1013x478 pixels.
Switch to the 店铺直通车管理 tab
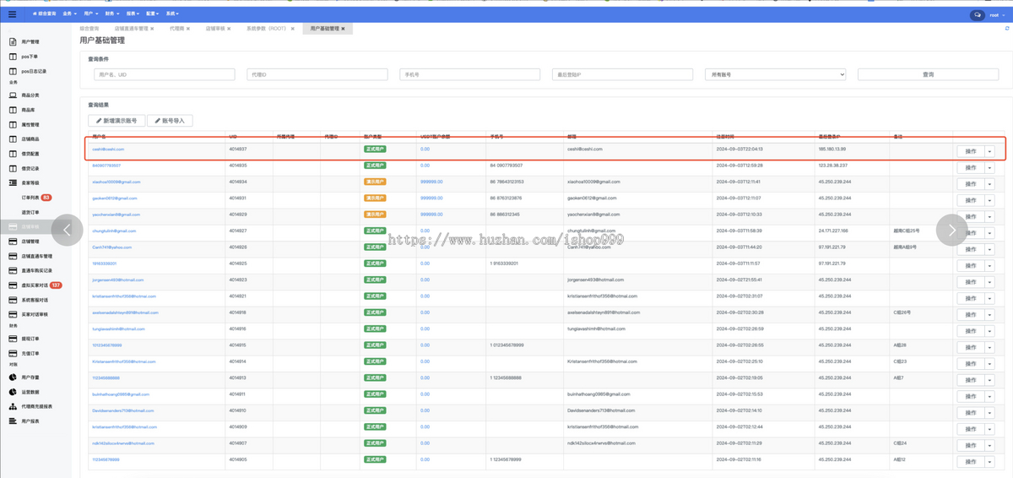click(132, 29)
